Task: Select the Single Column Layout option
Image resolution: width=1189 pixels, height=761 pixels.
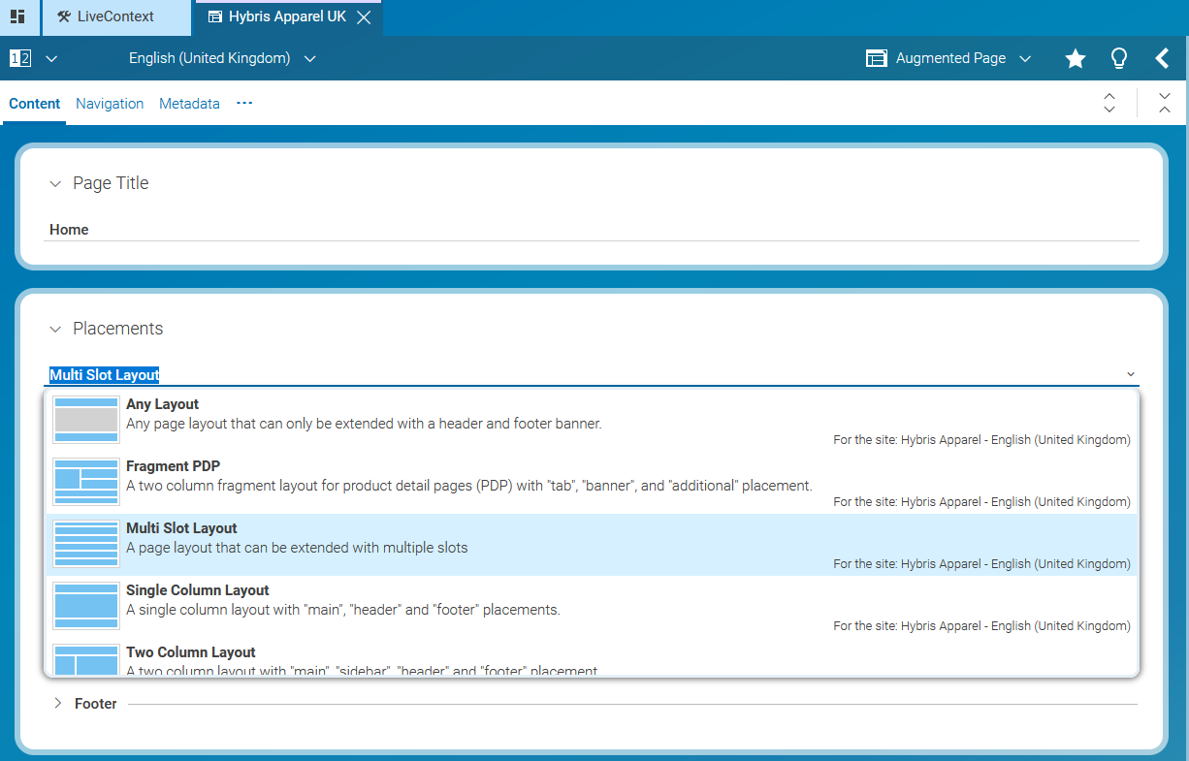Action: (x=388, y=599)
